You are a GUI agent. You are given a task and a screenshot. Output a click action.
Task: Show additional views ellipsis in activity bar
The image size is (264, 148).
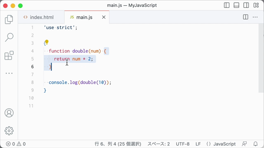point(9,73)
